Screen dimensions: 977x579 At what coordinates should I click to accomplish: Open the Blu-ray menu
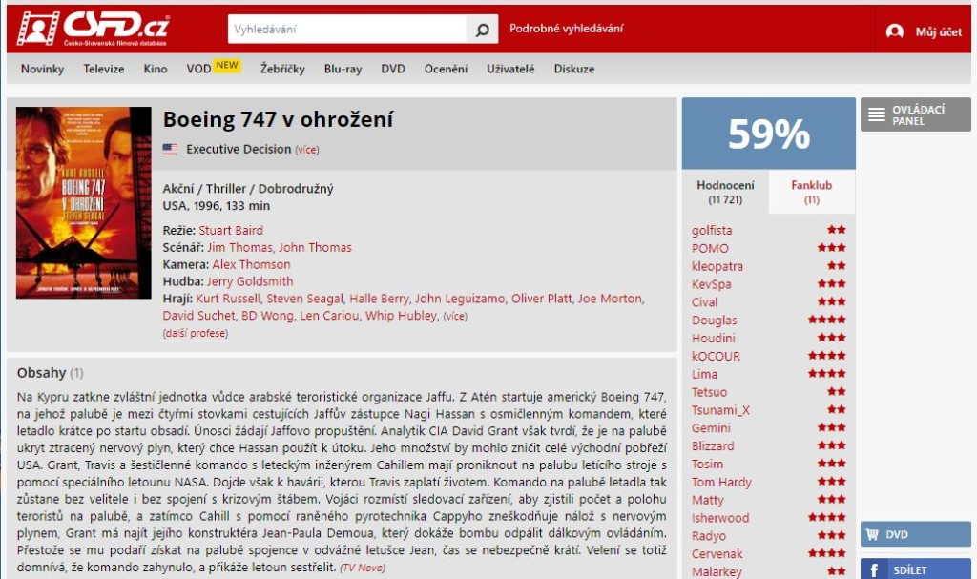[x=343, y=69]
